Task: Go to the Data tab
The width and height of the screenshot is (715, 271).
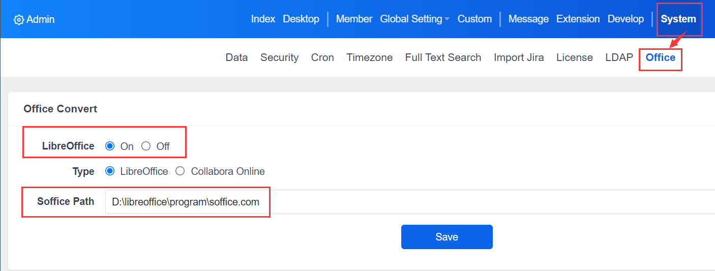Action: coord(236,57)
